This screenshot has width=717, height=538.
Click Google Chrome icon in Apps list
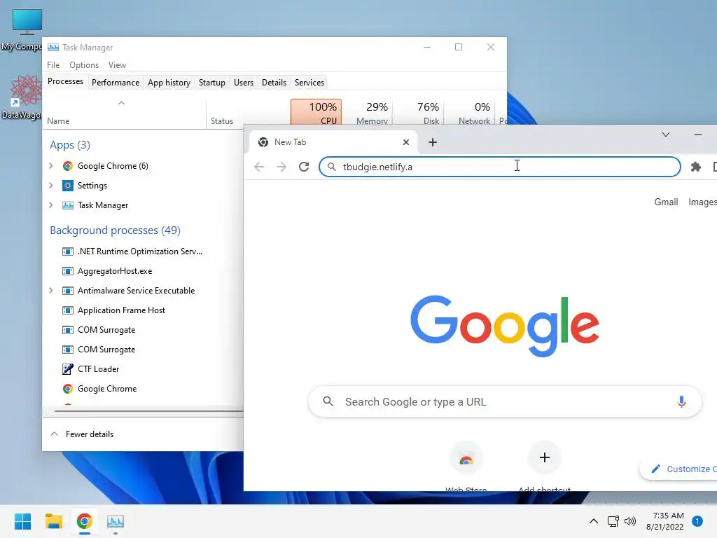(x=68, y=165)
